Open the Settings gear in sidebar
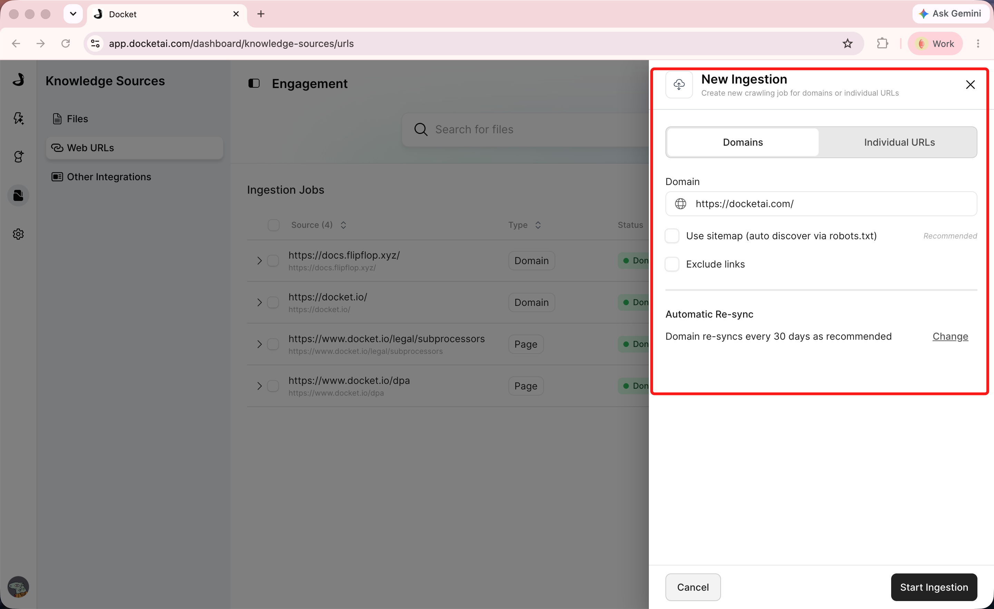 18,234
